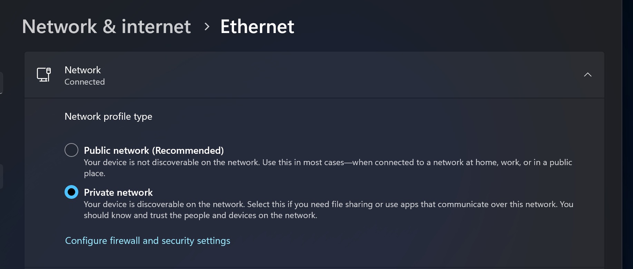633x269 pixels.
Task: Click the Network card header row
Action: point(311,75)
